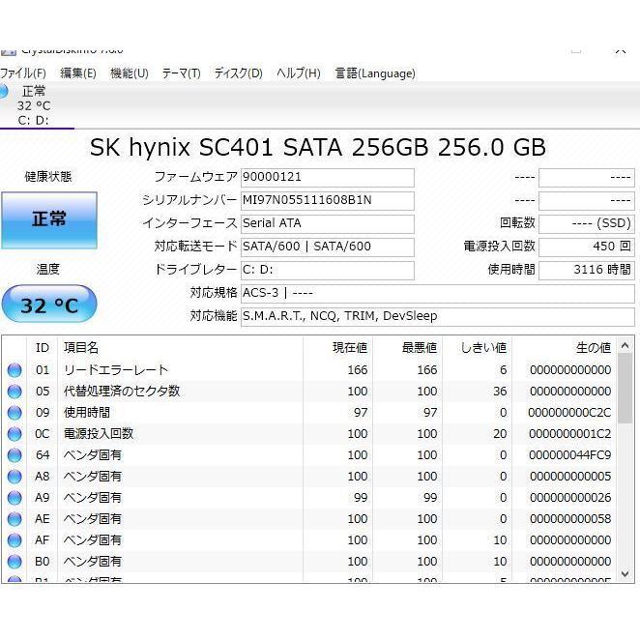Click the disk title SK hynix SC401
This screenshot has height=640, width=640.
click(317, 147)
